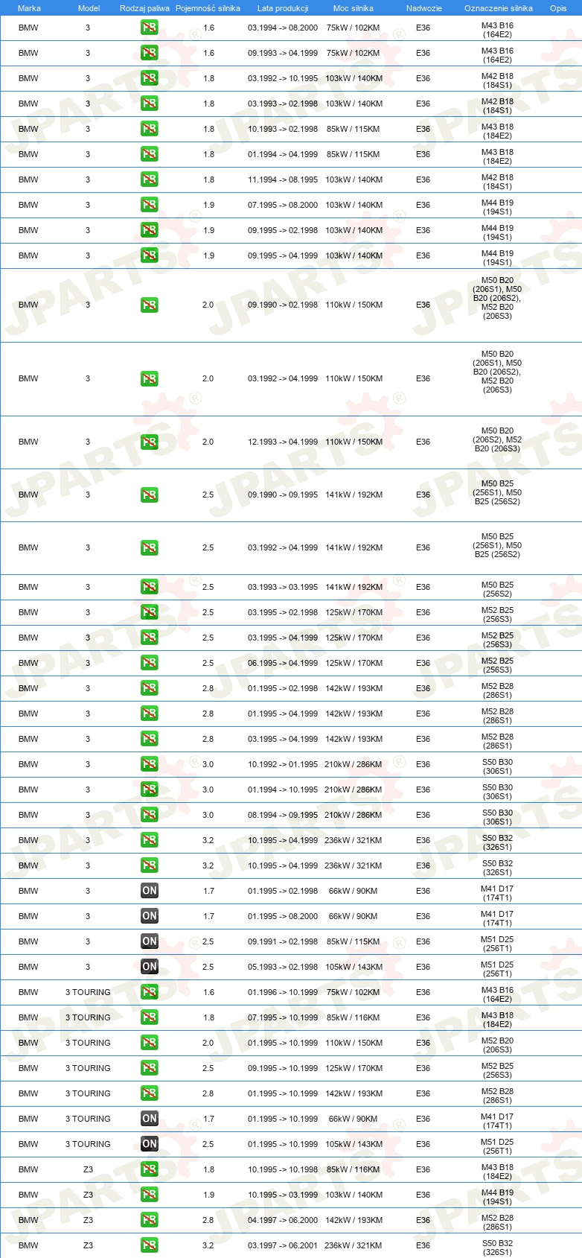Click engine code cell M50 B20 (206S2), M52 B20 (206S3)

[497, 439]
